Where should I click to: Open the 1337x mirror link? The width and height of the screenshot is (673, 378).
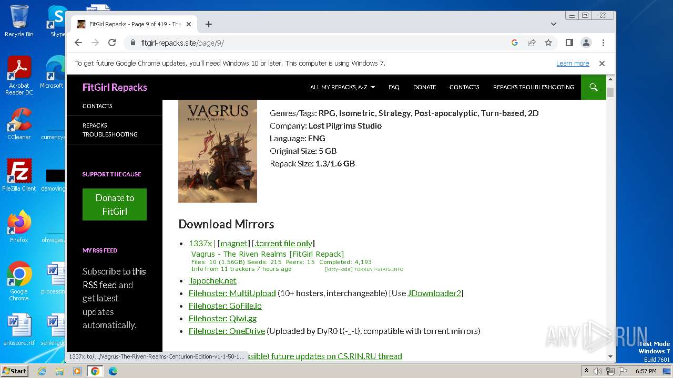200,243
